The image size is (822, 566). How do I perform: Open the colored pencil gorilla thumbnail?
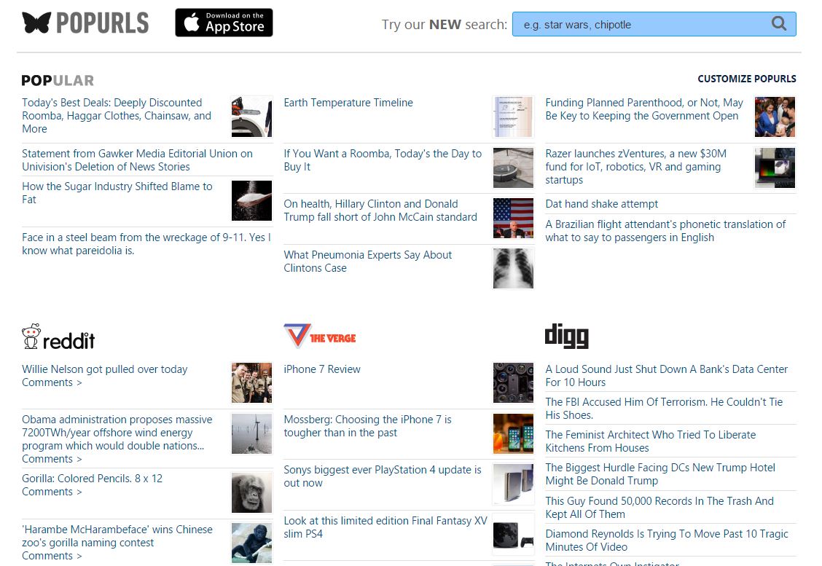tap(251, 492)
